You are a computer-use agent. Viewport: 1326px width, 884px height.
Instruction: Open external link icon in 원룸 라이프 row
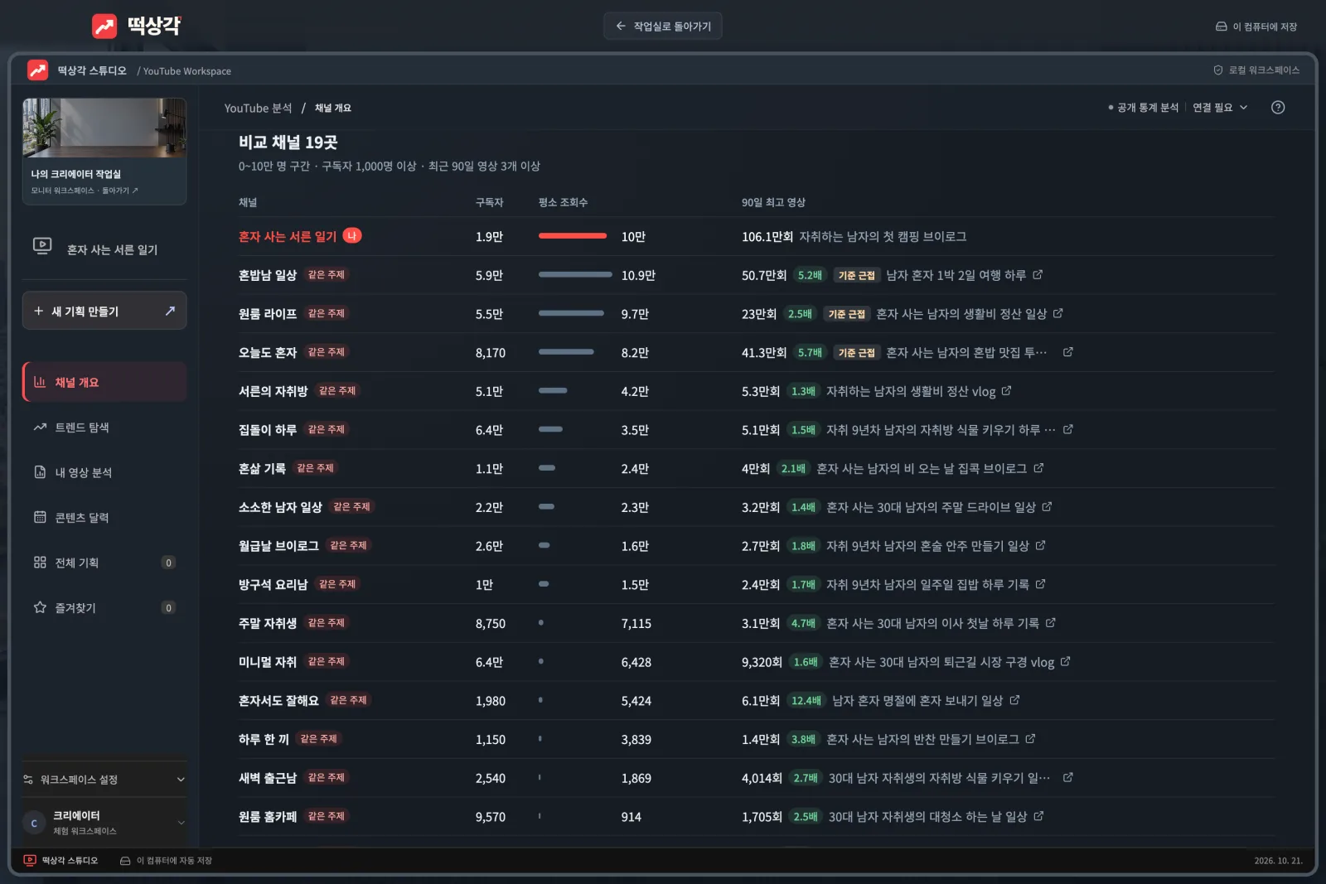pos(1058,313)
